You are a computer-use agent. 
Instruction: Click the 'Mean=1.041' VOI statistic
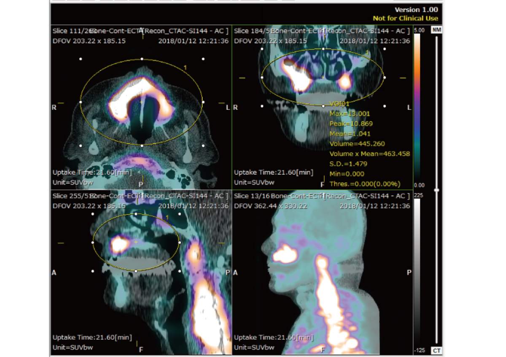coord(350,134)
